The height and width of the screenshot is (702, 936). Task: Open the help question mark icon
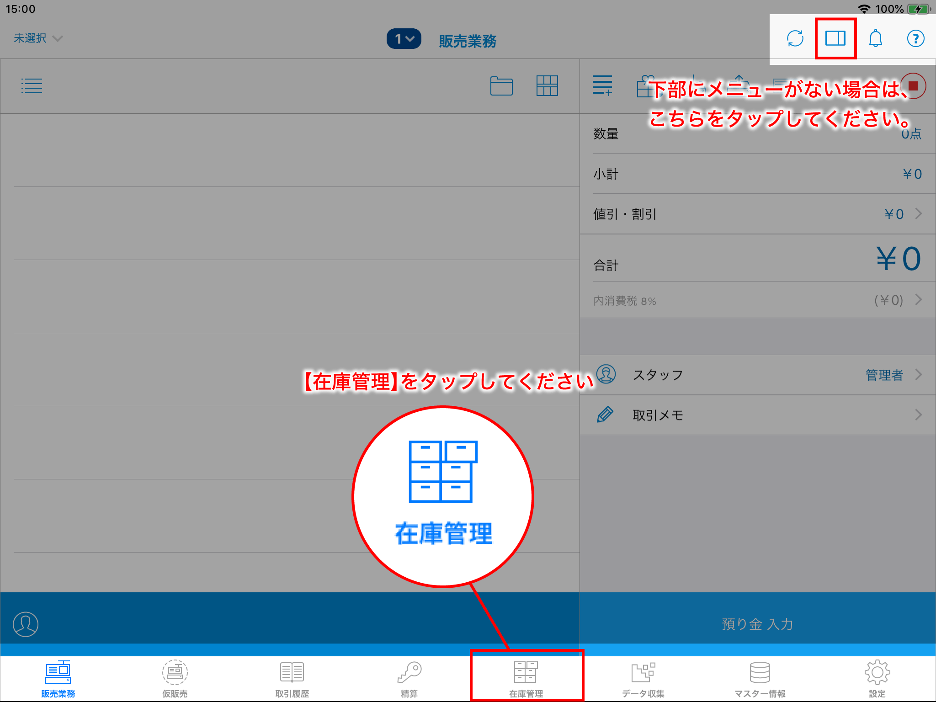point(915,38)
